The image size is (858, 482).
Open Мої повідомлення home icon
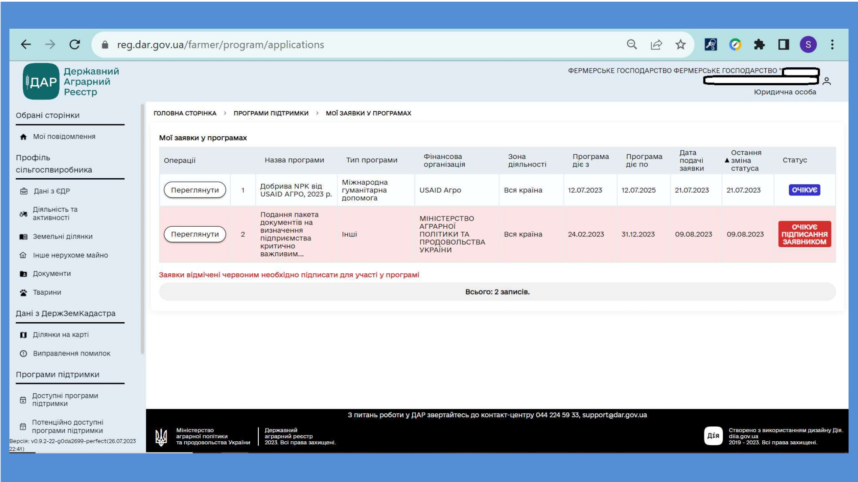(x=24, y=137)
